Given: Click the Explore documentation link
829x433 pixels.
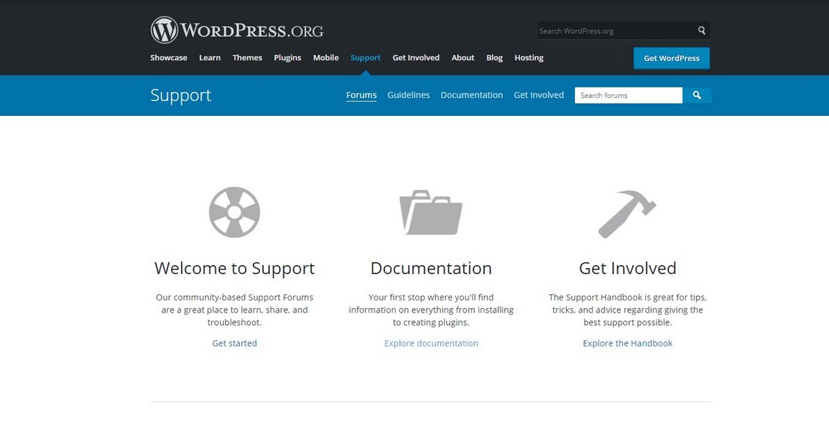Looking at the screenshot, I should pyautogui.click(x=431, y=343).
